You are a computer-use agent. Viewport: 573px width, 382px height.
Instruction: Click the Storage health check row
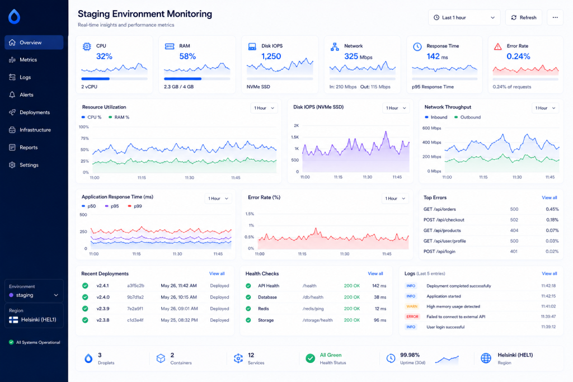(316, 320)
